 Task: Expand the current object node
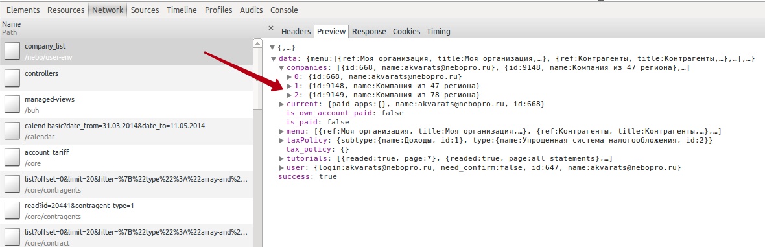click(281, 104)
